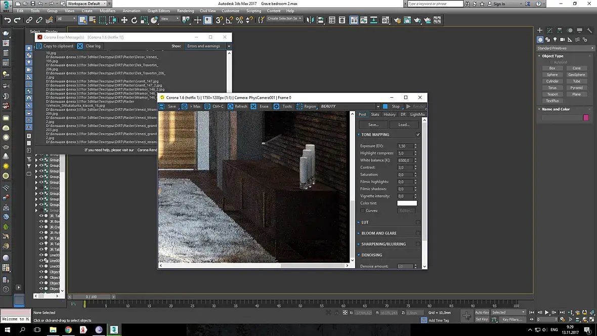Click the Copy to clipboard button
This screenshot has height=336, width=597.
(x=55, y=46)
